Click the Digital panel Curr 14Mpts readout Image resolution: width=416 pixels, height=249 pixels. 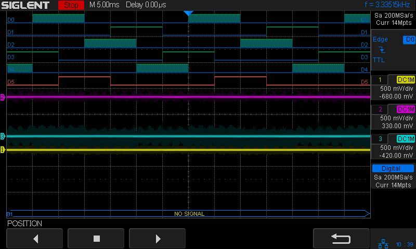pyautogui.click(x=393, y=185)
